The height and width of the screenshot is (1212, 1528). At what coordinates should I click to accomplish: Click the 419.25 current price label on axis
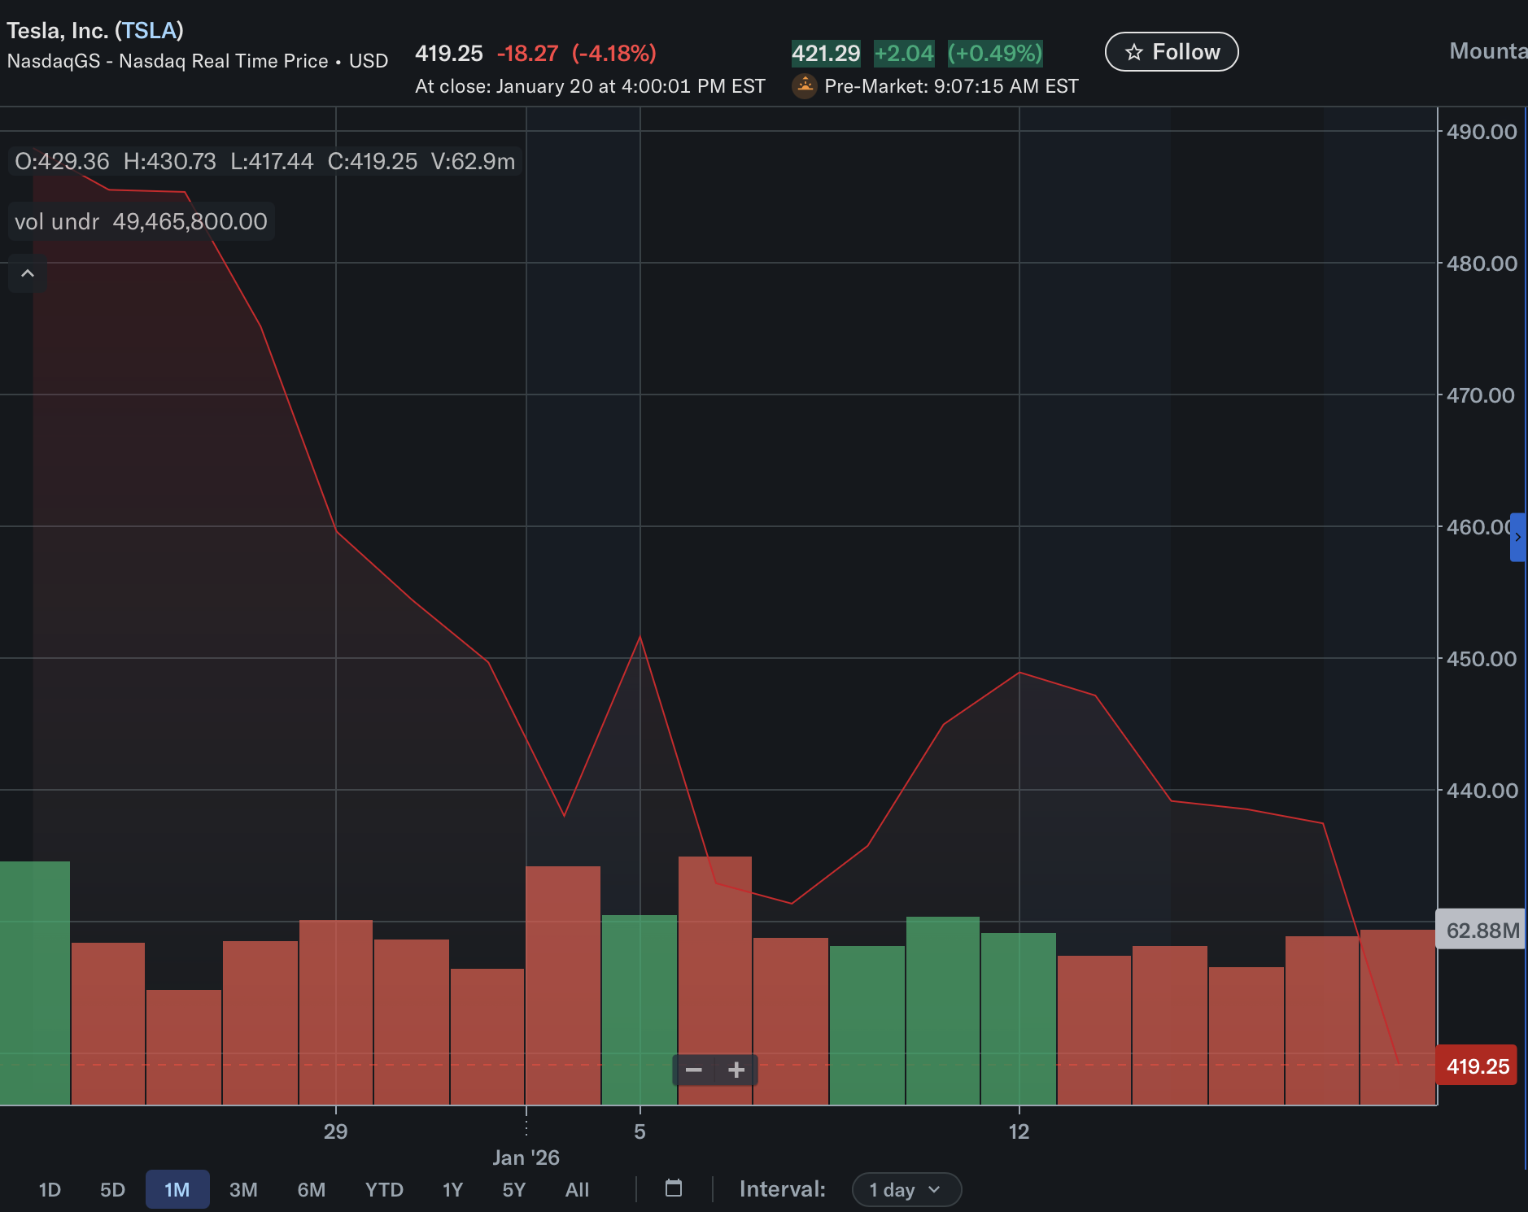[1477, 1066]
